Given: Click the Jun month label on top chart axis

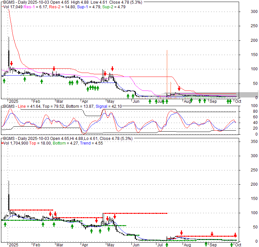Looking at the screenshot, I should pos(136,101).
